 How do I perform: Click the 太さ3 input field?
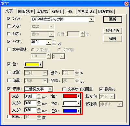31,110
